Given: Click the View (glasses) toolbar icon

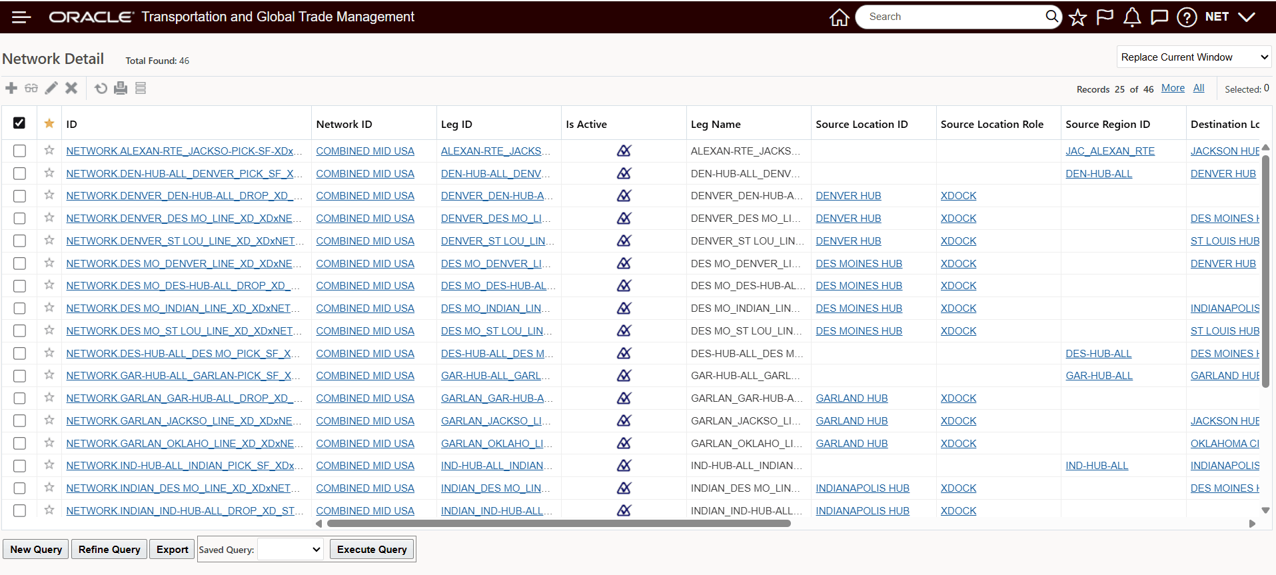Looking at the screenshot, I should tap(31, 88).
